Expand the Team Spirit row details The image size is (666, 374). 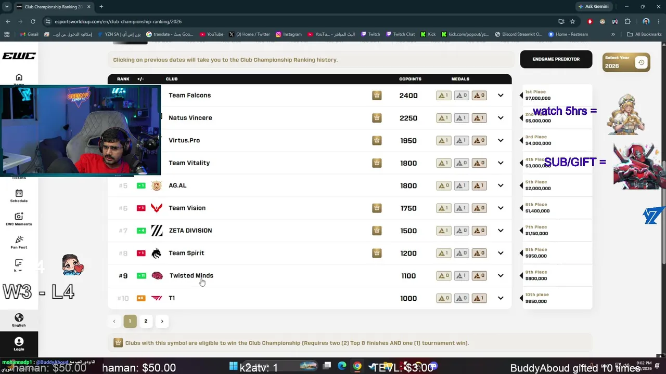tap(501, 253)
